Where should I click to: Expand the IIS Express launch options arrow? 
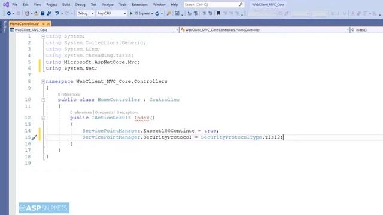(x=152, y=13)
